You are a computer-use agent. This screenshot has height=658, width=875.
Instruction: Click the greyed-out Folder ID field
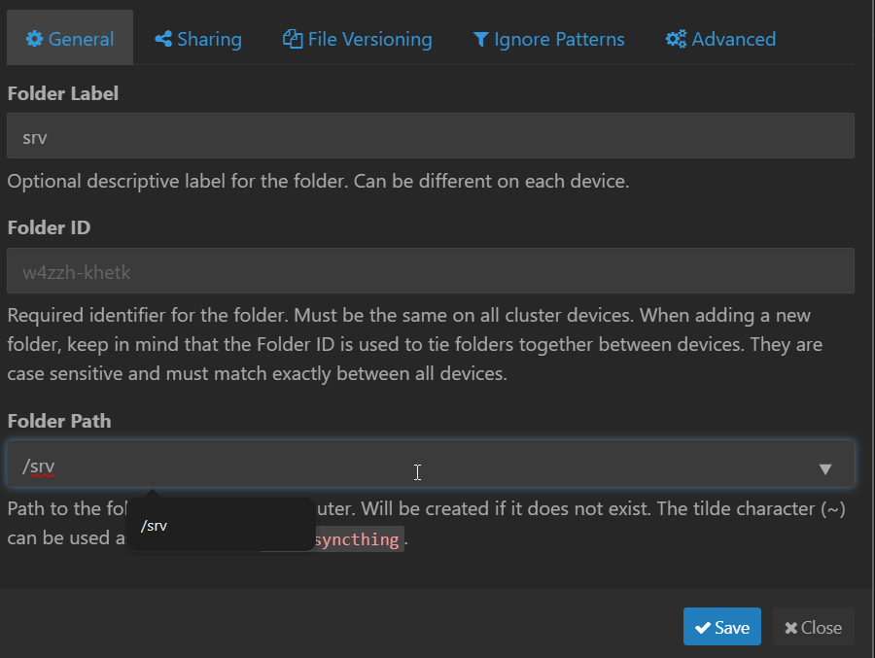click(430, 271)
